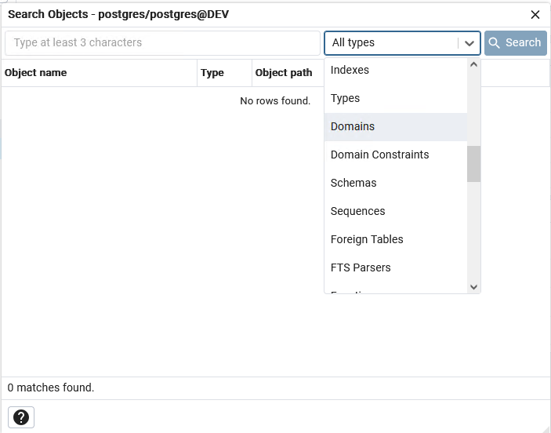Choose Domains in the type list
Screen dimensions: 551x433
(x=353, y=126)
